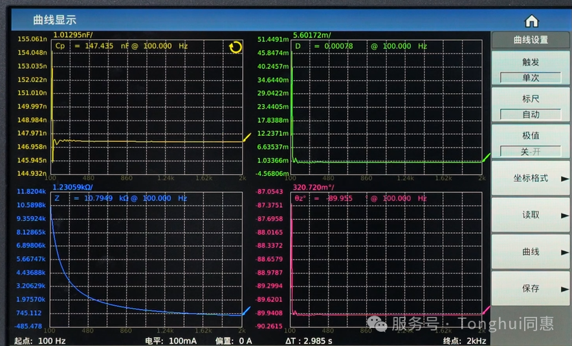Click the WeChat logo in the watermark
This screenshot has height=346, width=572.
point(377,322)
